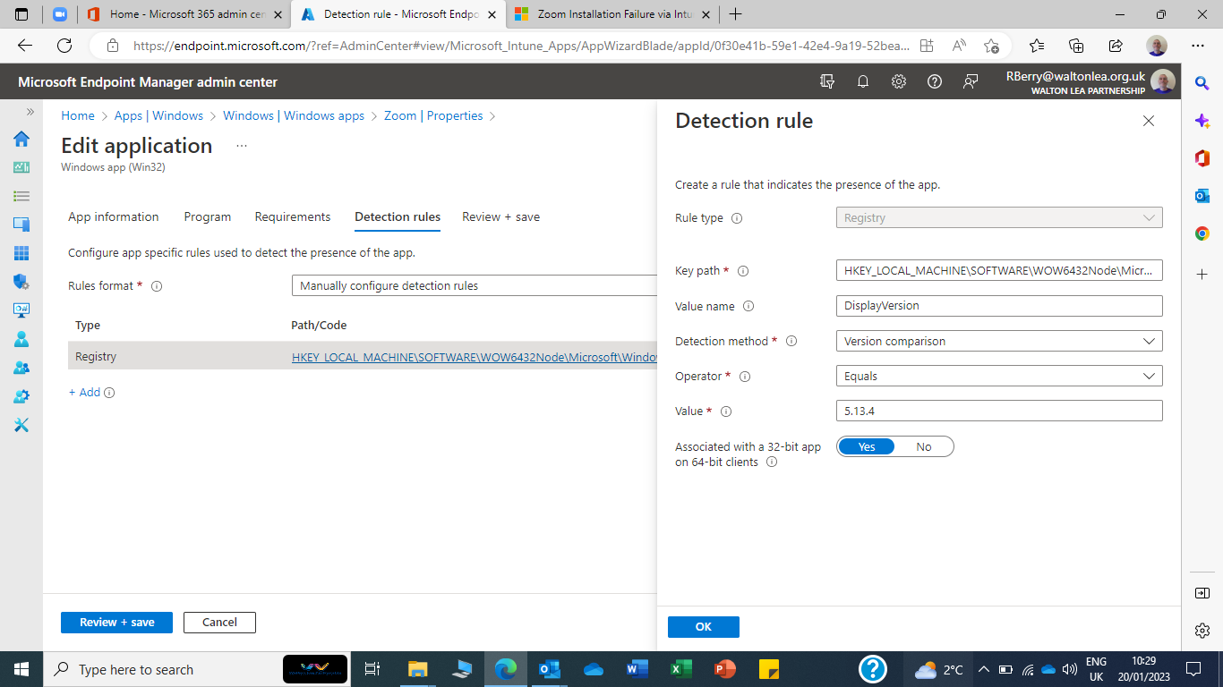Screen dimensions: 1223x687
Task: Open All services list icon in sidebar
Action: point(21,196)
